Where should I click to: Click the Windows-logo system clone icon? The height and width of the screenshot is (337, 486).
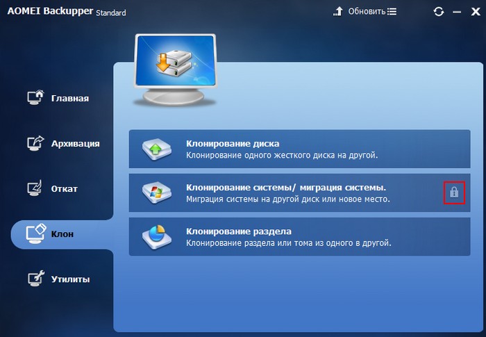click(x=156, y=192)
